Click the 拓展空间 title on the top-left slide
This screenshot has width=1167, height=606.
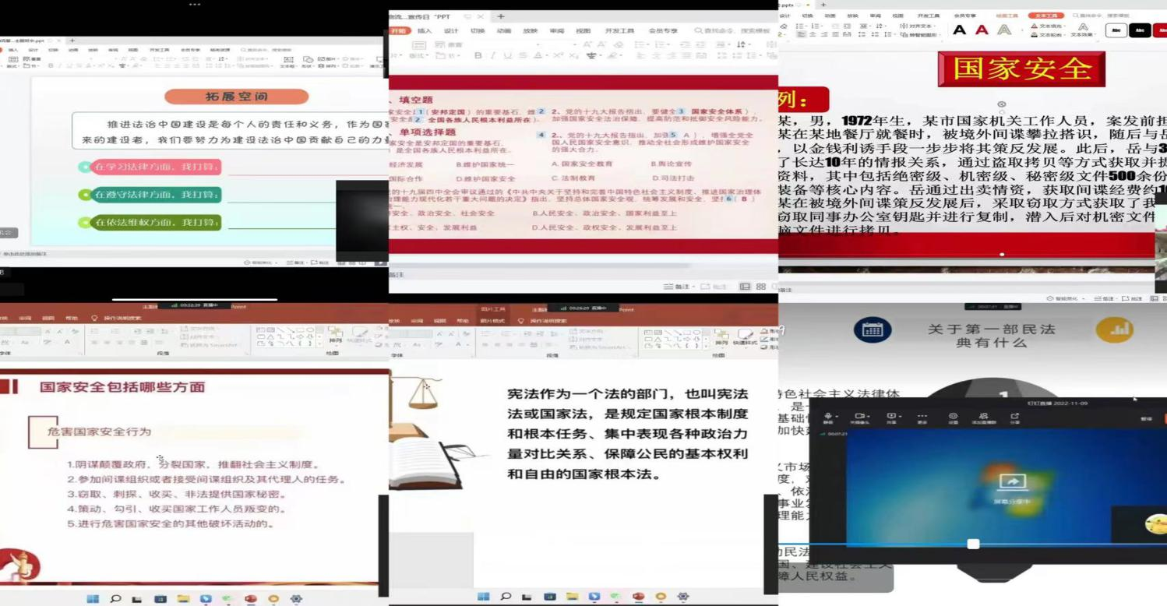click(x=237, y=97)
